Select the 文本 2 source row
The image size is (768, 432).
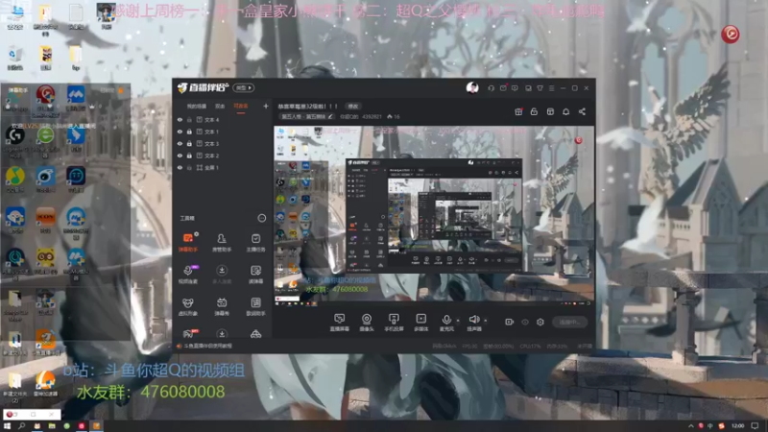(x=223, y=156)
